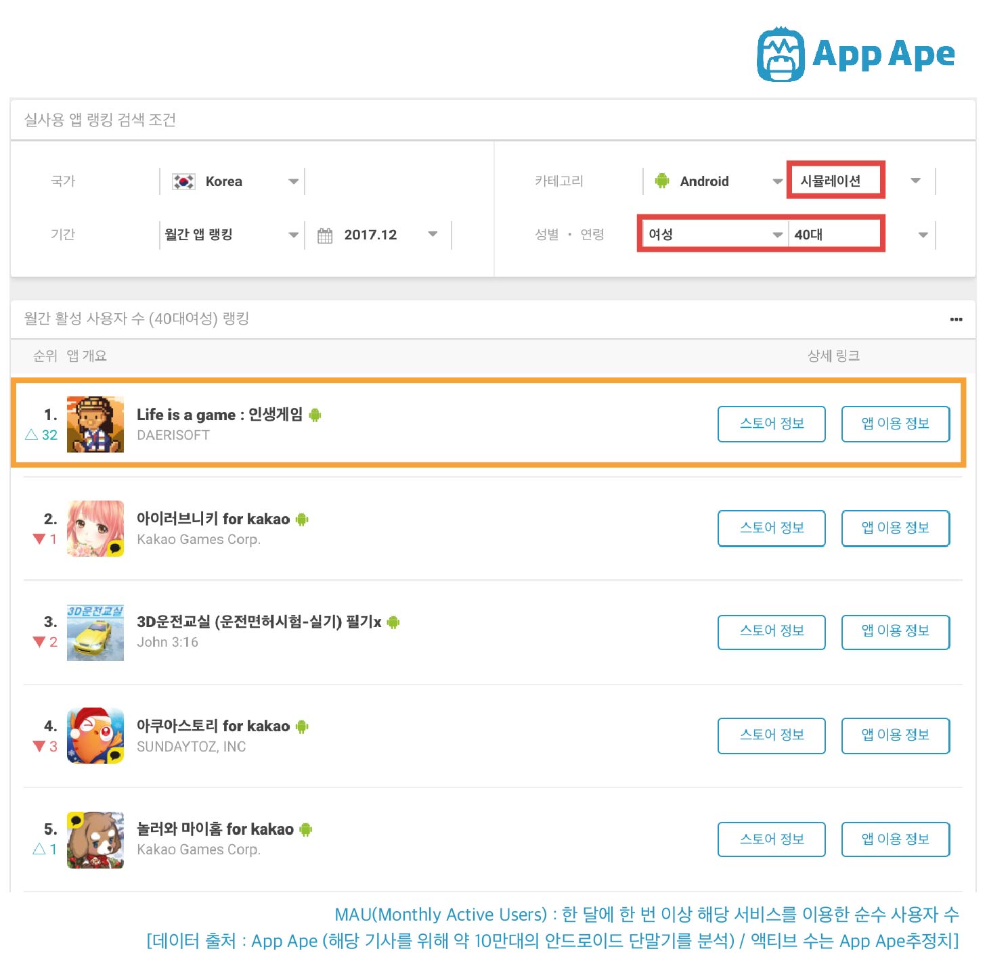The image size is (987, 968).
Task: Select the 아이러브니키 for kakao app icon
Action: tap(95, 528)
